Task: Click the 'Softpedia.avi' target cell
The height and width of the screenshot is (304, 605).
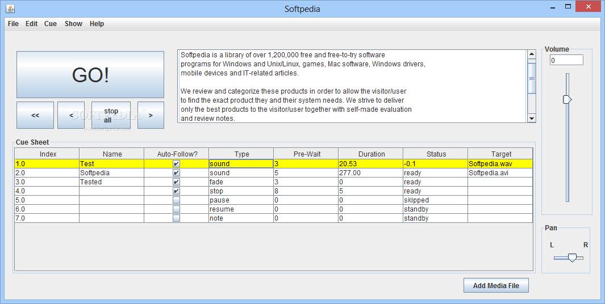Action: 500,173
